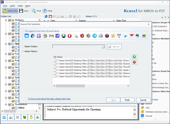Open the FIND menu
The width and height of the screenshot is (170, 124).
[x=20, y=6]
